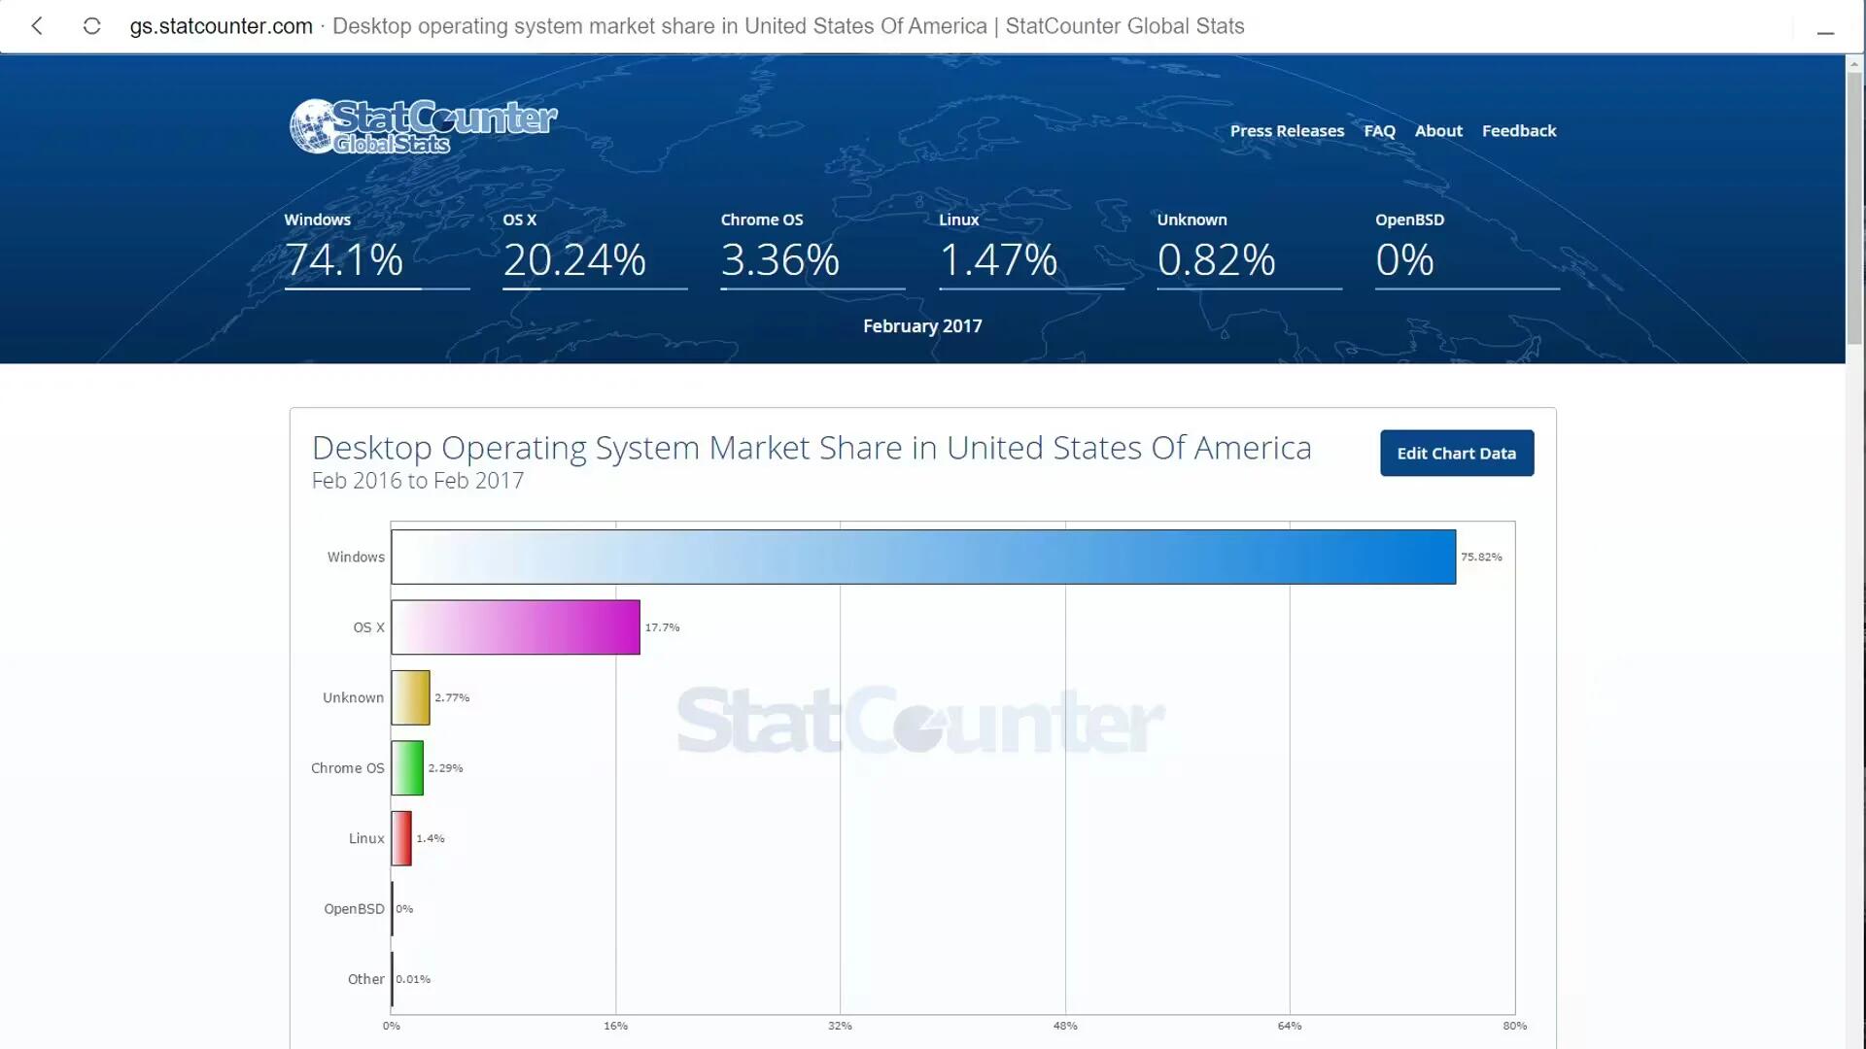The image size is (1866, 1049).
Task: Click the 2.29% Chrome OS value label
Action: [x=445, y=768]
